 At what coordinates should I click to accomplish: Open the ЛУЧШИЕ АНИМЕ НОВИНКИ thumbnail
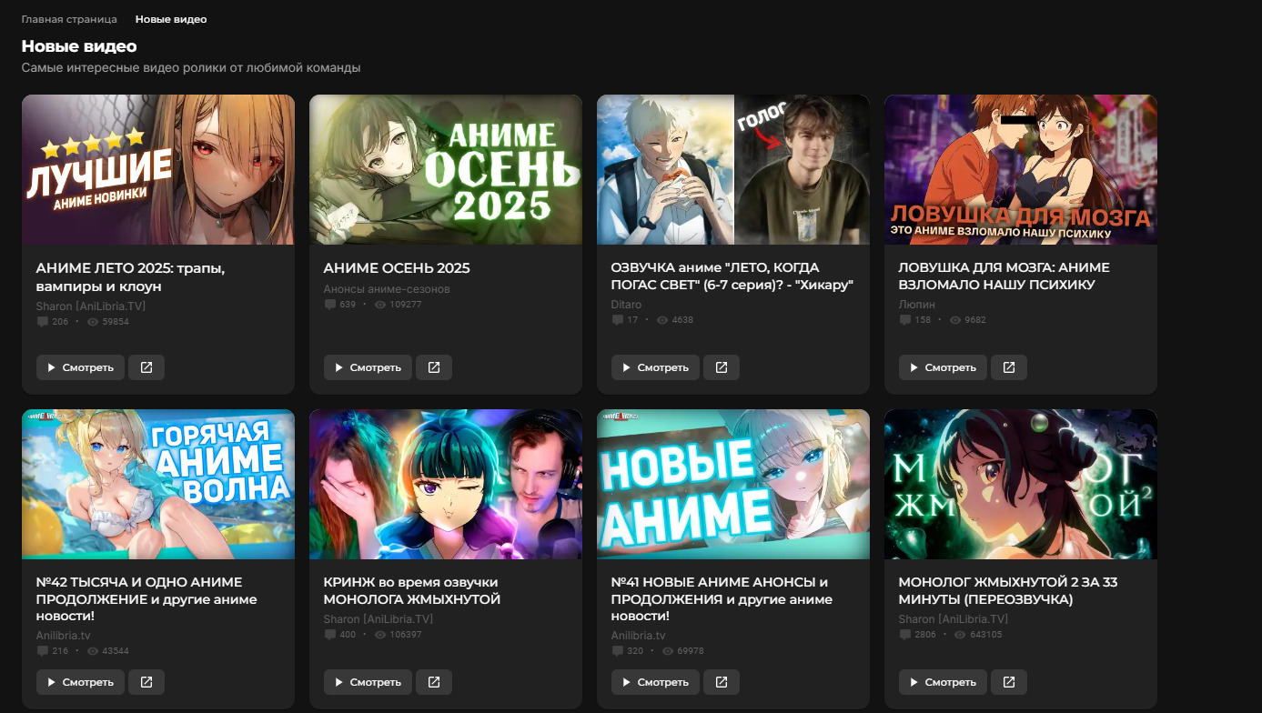(x=157, y=169)
